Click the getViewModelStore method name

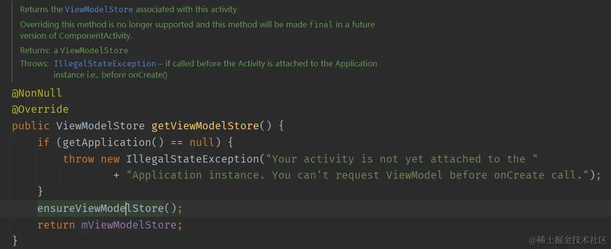pyautogui.click(x=205, y=125)
